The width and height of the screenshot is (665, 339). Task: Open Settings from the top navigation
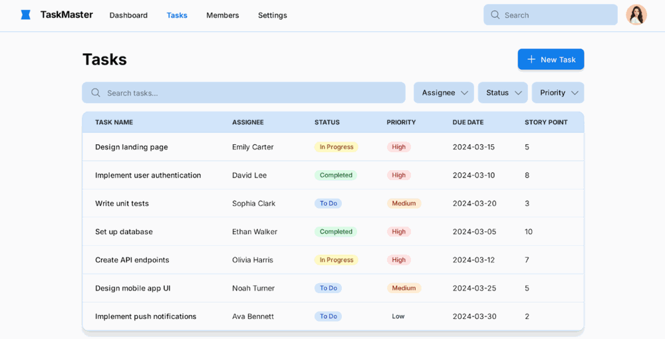click(x=272, y=15)
